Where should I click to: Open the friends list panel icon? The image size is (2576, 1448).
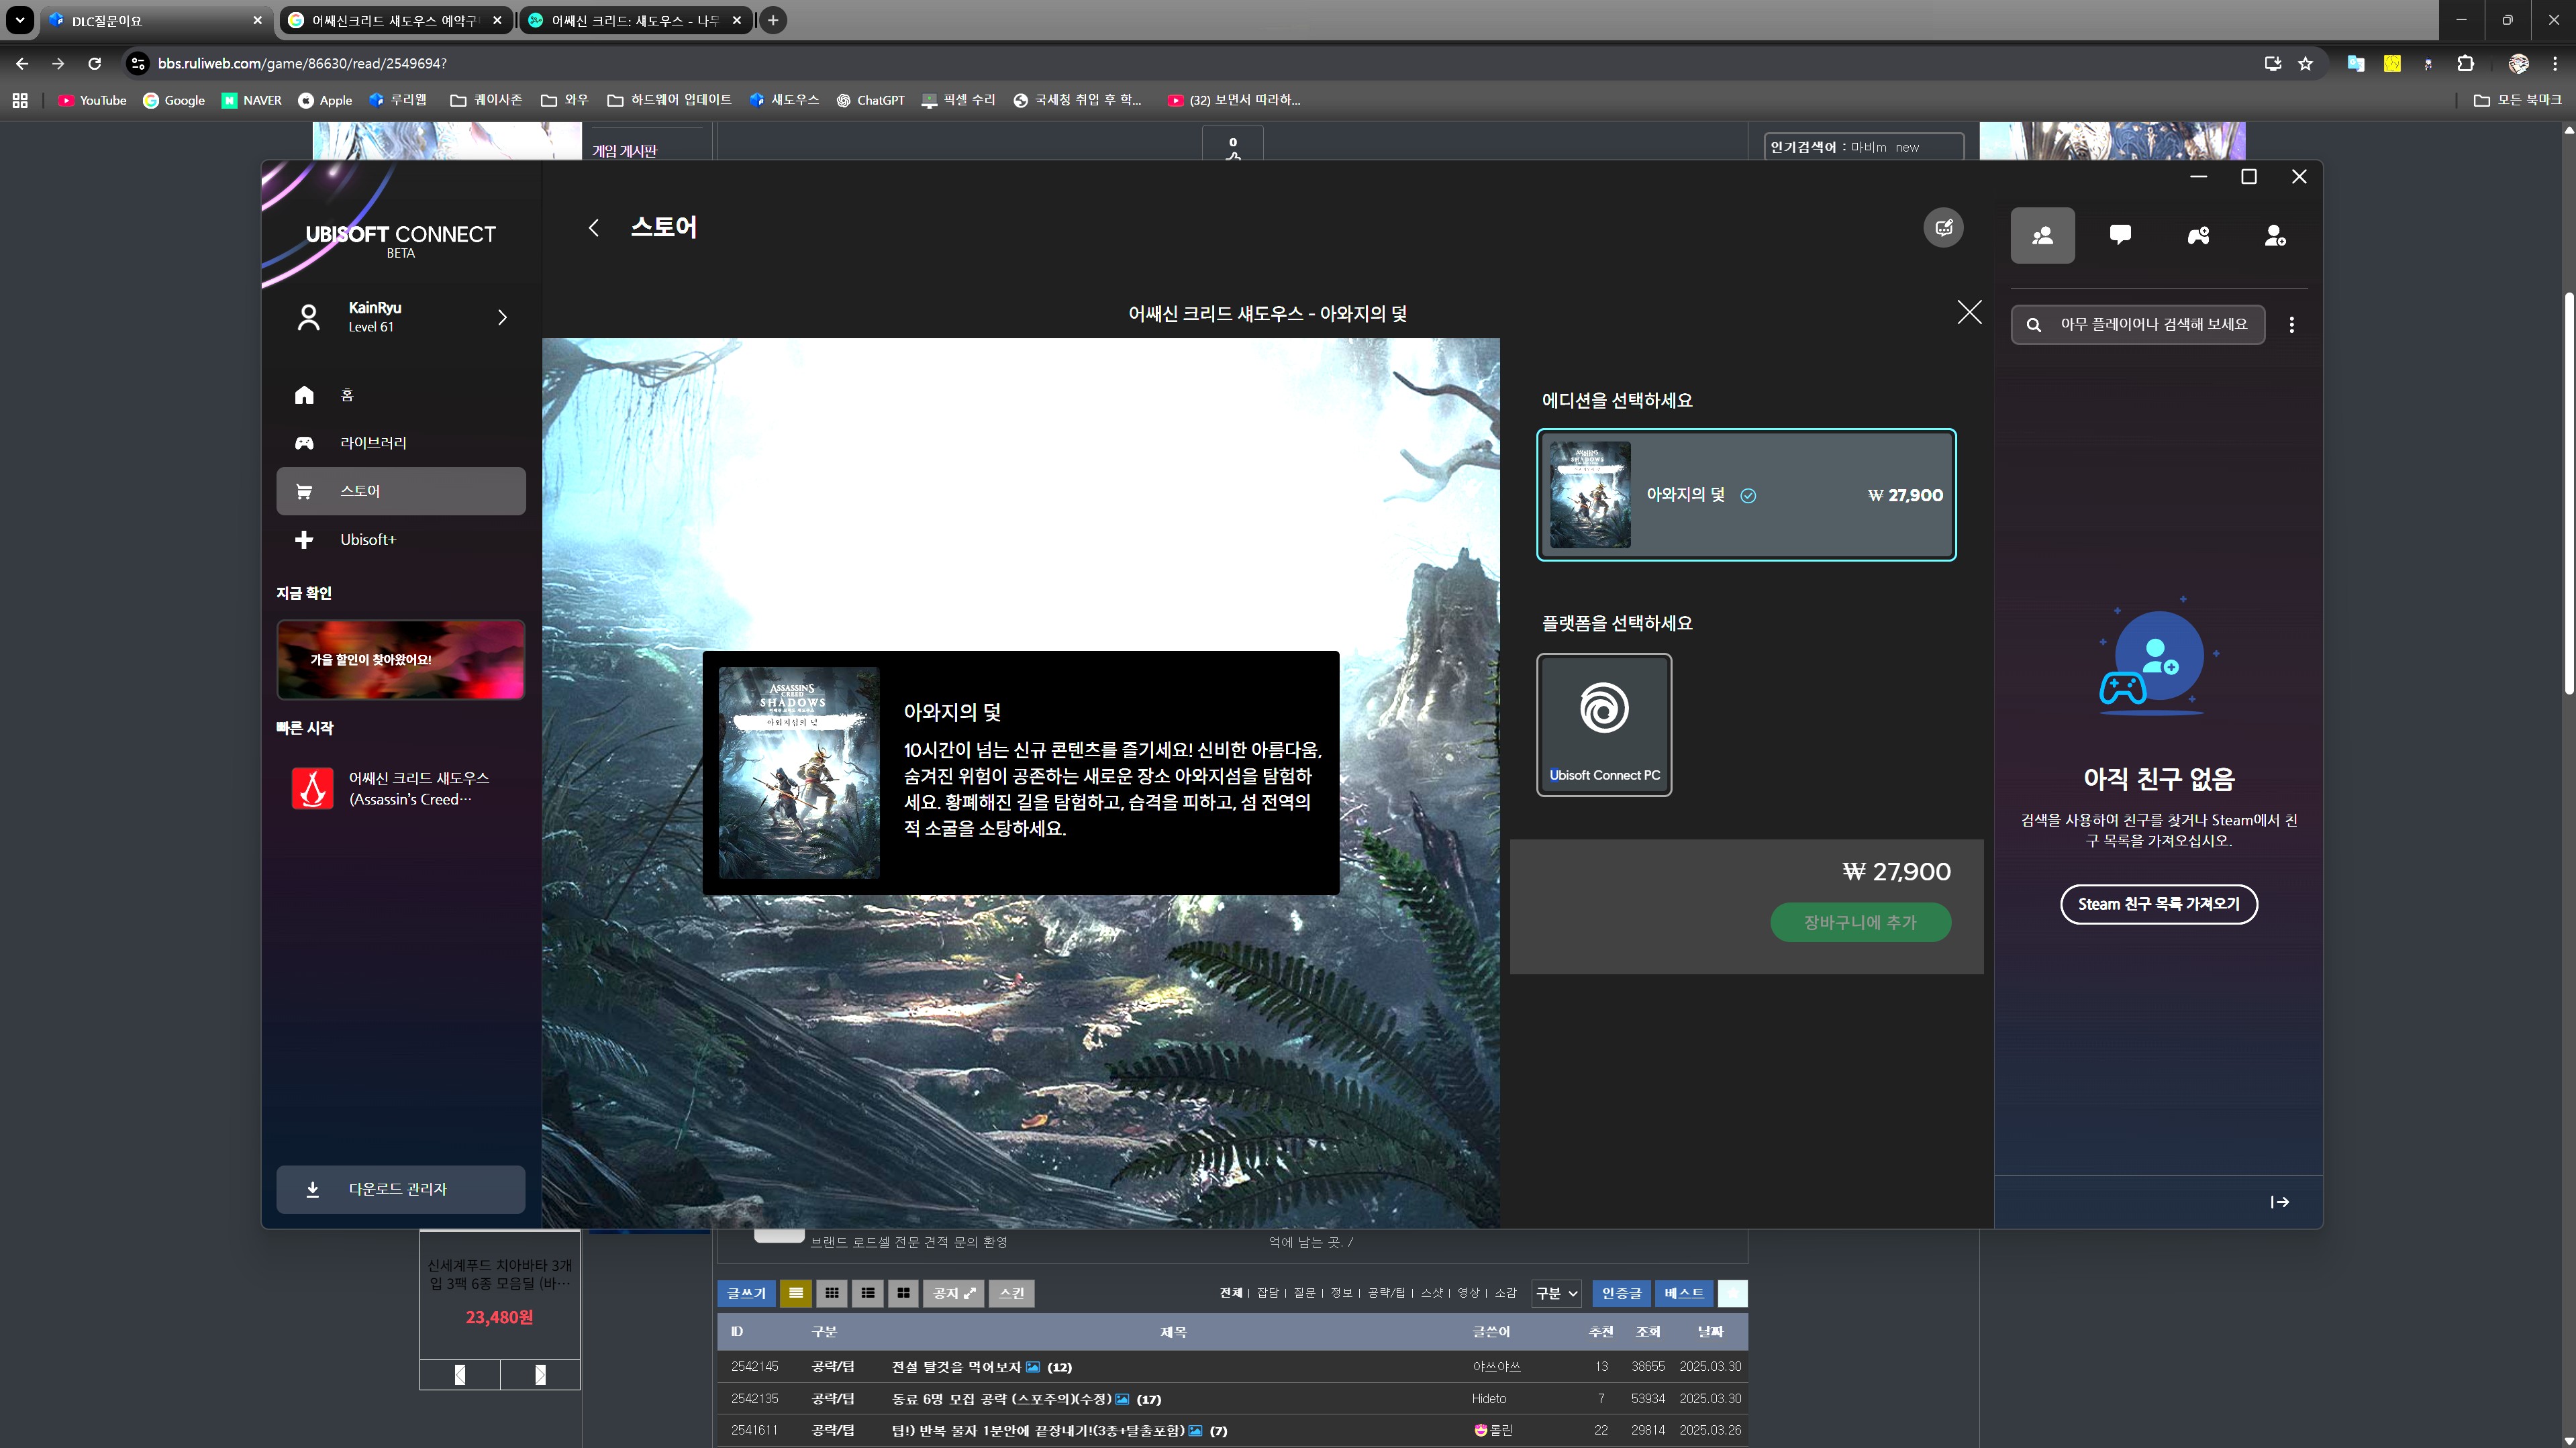[2042, 236]
